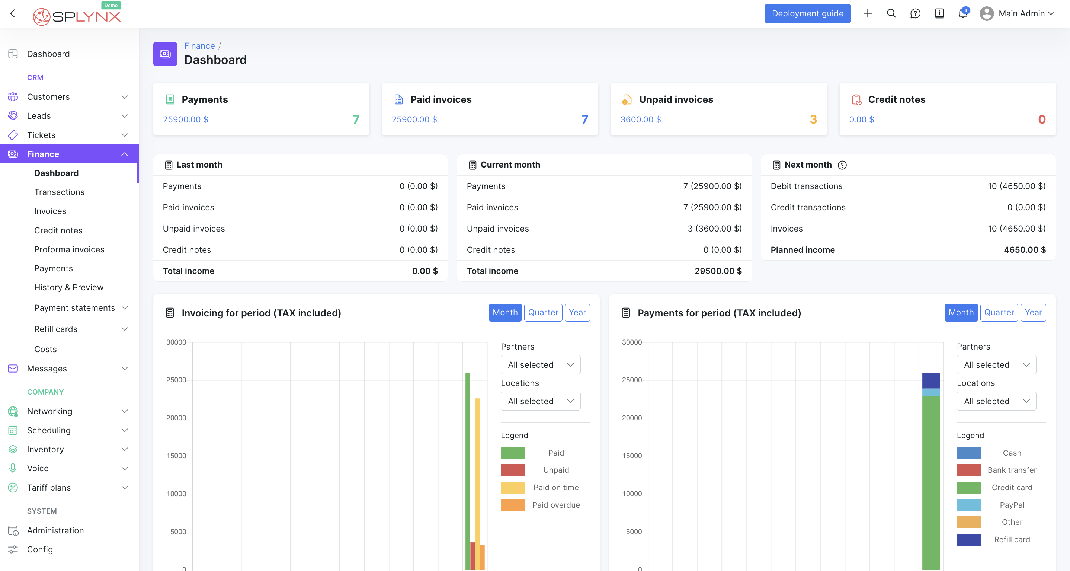
Task: Click the green Paid legend swatch
Action: tap(513, 453)
